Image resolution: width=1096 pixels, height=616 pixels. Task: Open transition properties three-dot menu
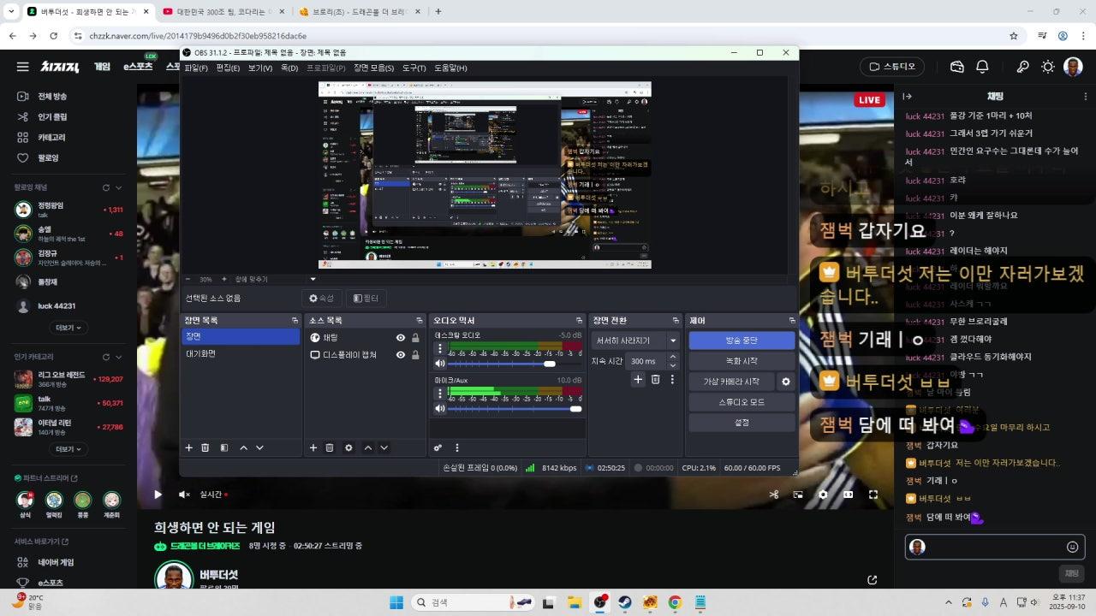coord(672,379)
